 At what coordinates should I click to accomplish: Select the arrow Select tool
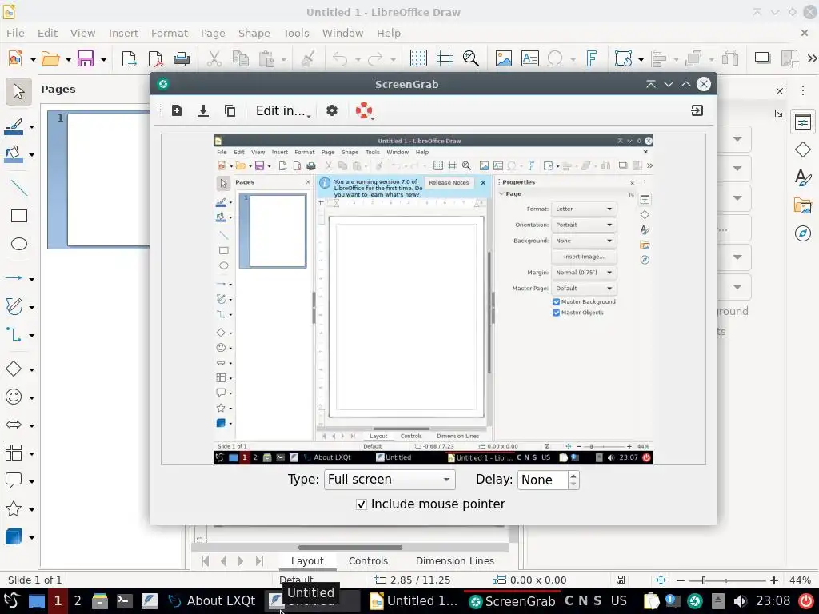point(19,91)
